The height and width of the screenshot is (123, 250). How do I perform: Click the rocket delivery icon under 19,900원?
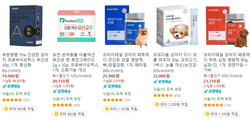[x=5, y=86]
